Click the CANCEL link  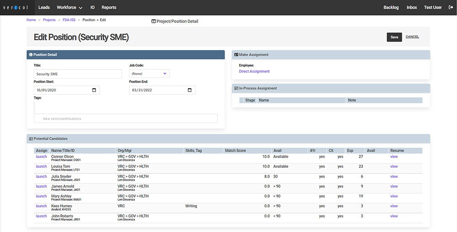pos(412,37)
